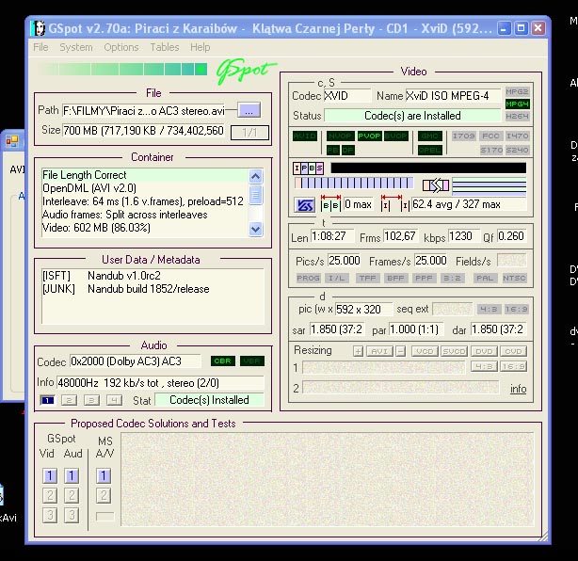Click the FCC colorimetry indicator
This screenshot has width=578, height=561.
click(490, 136)
